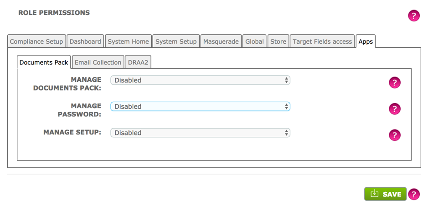Open Manage Password dropdown
This screenshot has height=210, width=428.
point(201,106)
